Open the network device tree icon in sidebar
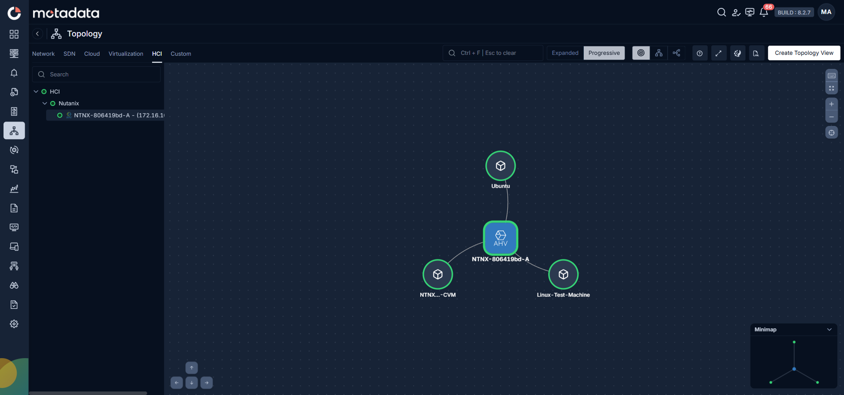This screenshot has height=395, width=844. (x=14, y=266)
